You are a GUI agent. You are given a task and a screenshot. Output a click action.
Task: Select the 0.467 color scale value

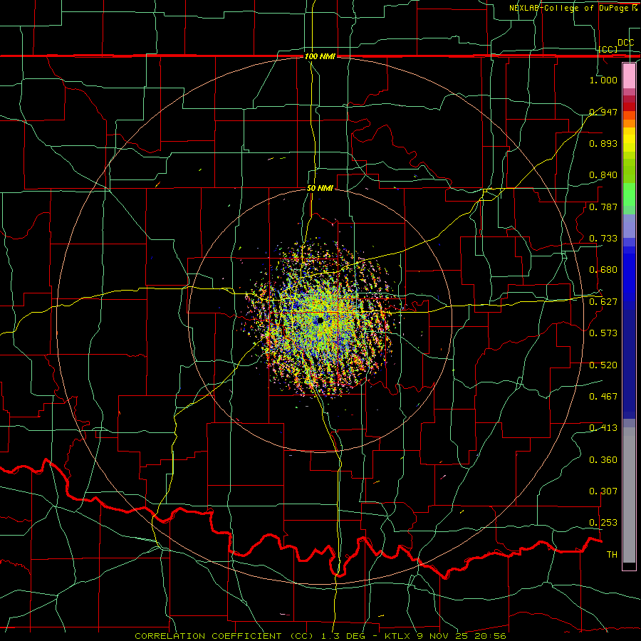603,397
